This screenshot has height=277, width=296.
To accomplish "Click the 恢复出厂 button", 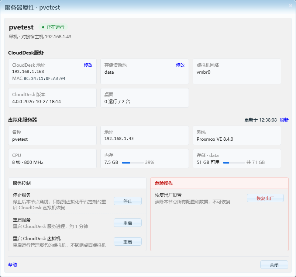I will [265, 198].
